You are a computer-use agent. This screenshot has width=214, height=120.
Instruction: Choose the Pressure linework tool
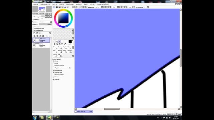click(60, 52)
